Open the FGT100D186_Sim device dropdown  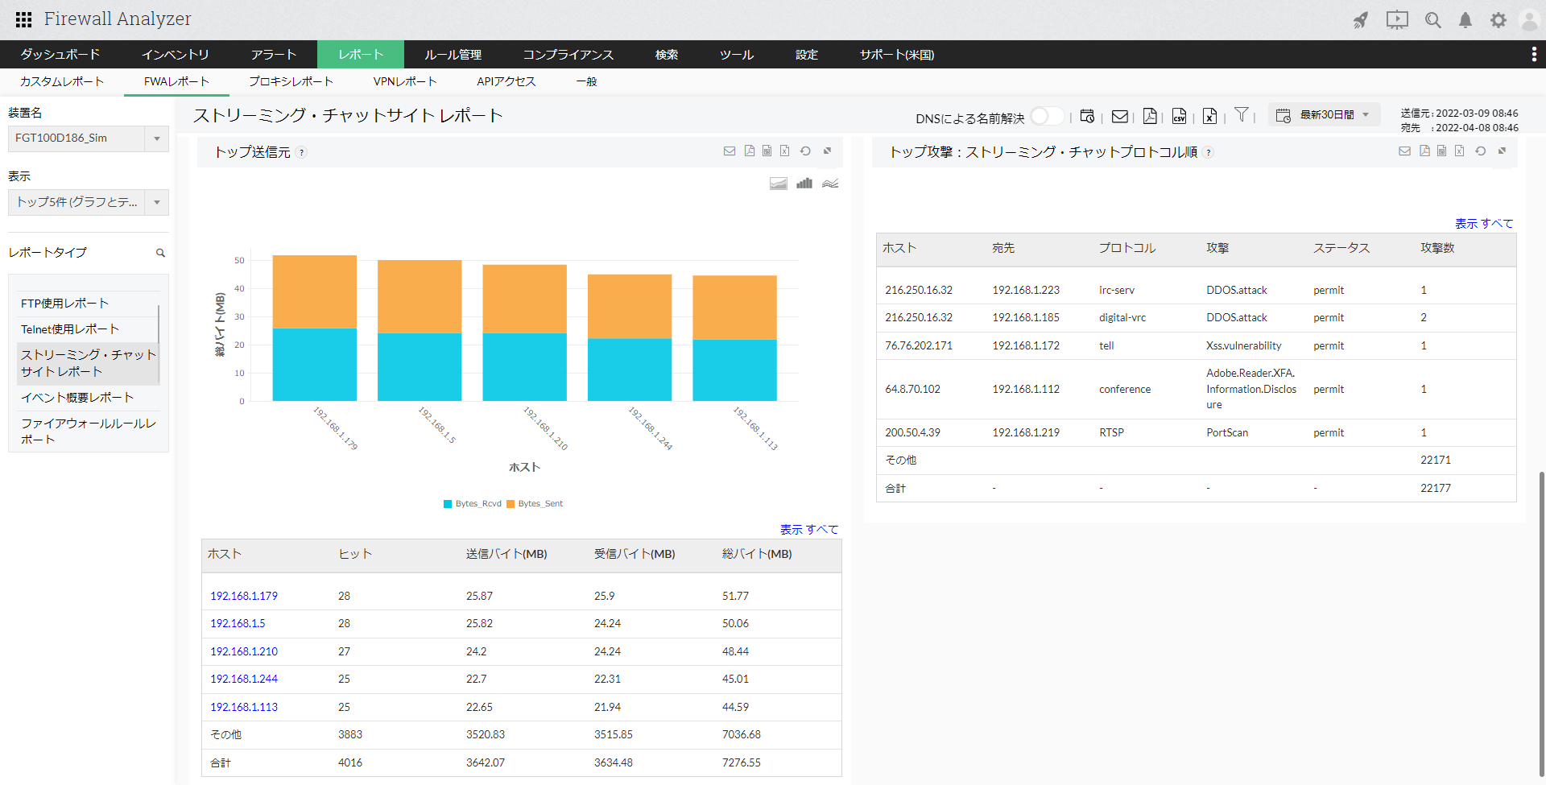(156, 138)
